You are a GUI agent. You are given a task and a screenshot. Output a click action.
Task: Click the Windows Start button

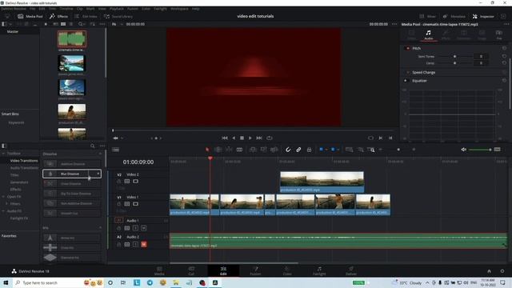tap(6, 282)
